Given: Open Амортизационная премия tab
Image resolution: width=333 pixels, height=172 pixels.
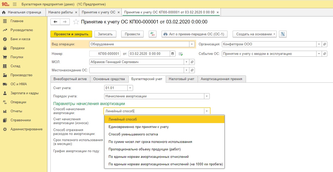Looking at the screenshot, I should (x=222, y=79).
